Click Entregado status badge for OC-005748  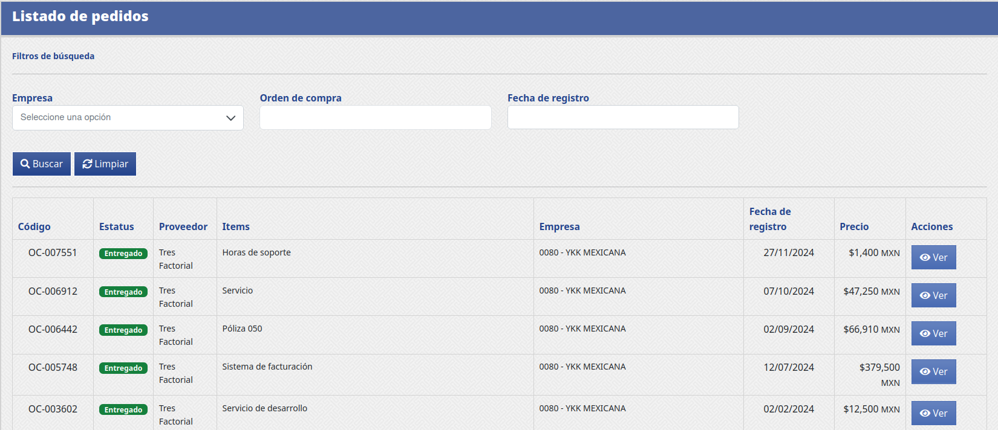pyautogui.click(x=123, y=368)
